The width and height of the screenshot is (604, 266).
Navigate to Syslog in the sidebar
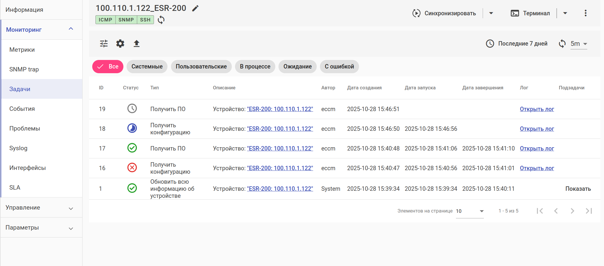click(18, 148)
